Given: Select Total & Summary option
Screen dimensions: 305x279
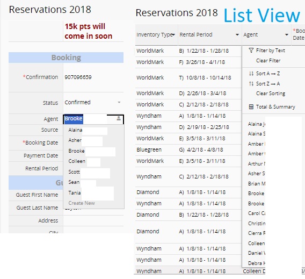Looking at the screenshot, I should point(275,106).
